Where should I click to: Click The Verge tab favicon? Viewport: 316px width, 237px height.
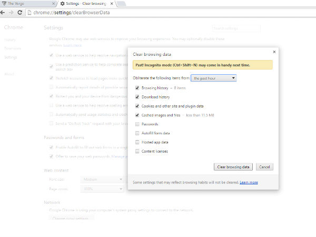tap(4, 4)
